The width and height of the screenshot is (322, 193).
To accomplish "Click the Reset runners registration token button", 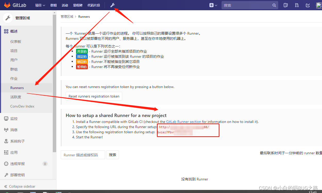I will [x=94, y=96].
